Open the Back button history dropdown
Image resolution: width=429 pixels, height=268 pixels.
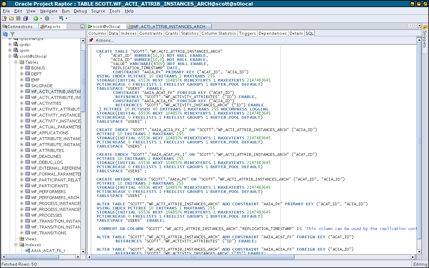tap(41, 19)
